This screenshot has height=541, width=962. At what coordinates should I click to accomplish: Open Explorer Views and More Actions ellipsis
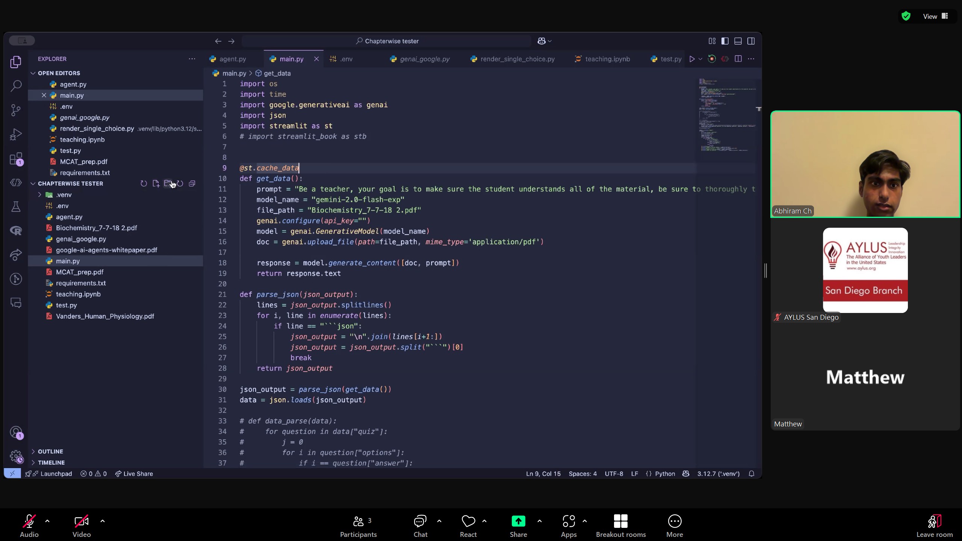click(x=192, y=59)
